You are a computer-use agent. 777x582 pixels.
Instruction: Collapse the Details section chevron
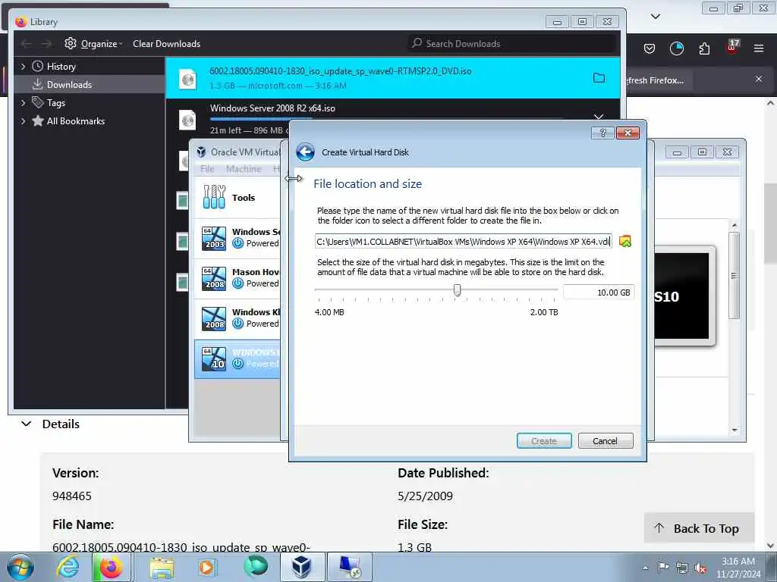(27, 424)
